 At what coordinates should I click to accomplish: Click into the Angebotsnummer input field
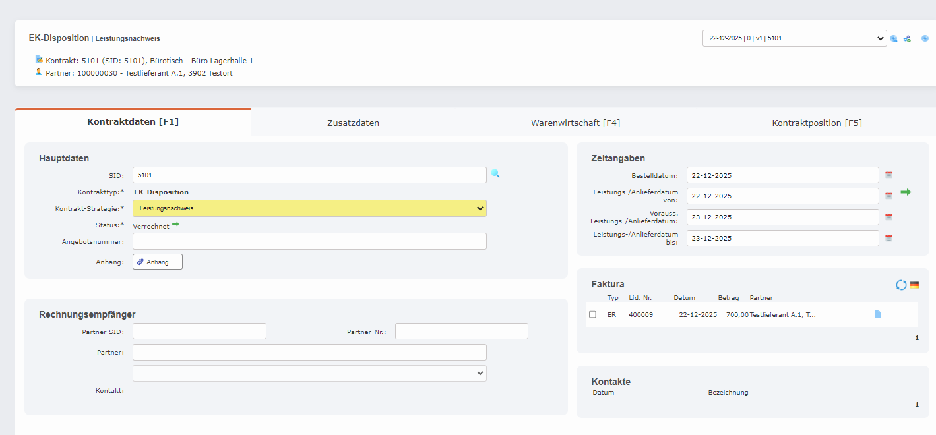coord(309,241)
